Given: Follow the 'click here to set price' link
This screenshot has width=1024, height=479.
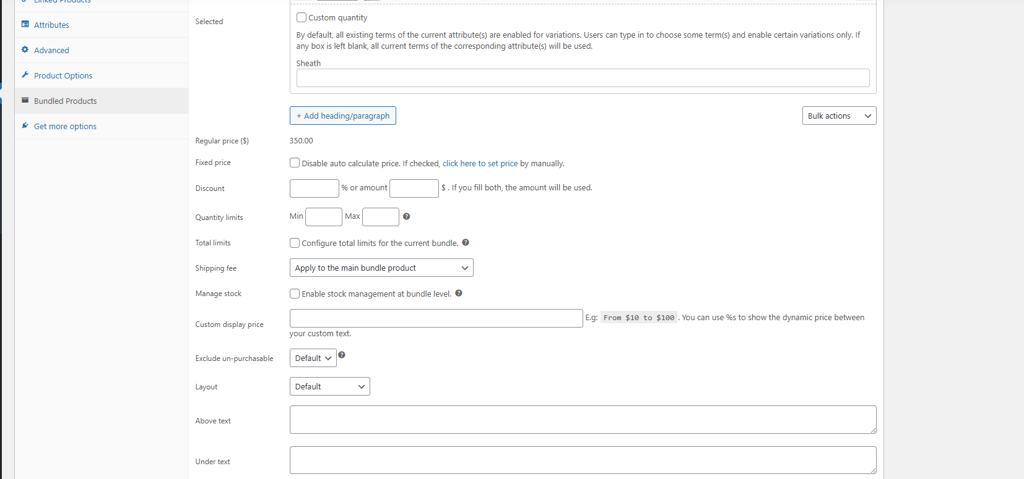Looking at the screenshot, I should pos(480,164).
